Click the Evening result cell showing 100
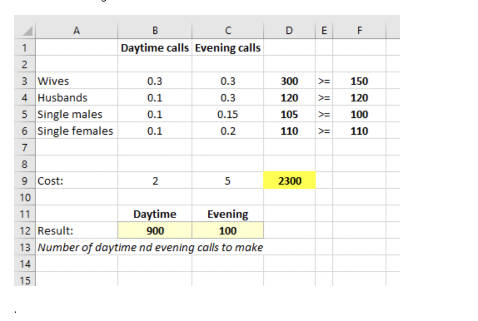The width and height of the screenshot is (478, 321). (x=227, y=231)
